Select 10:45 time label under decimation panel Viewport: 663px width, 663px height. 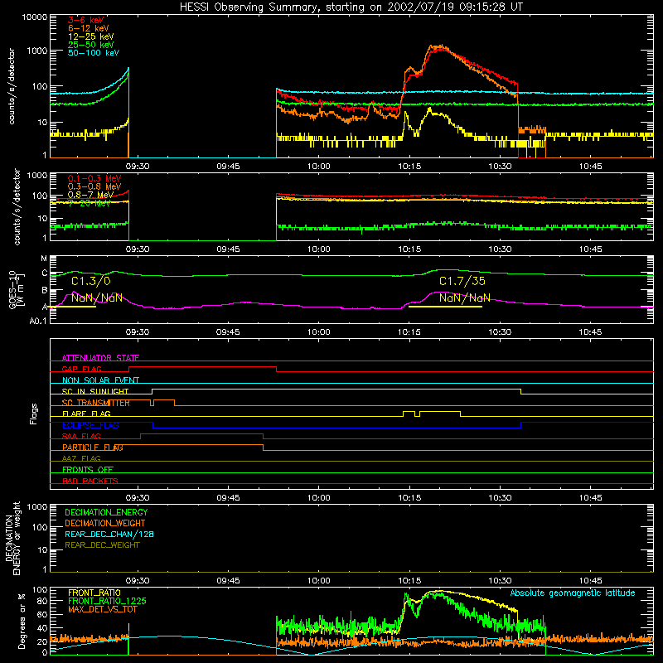click(591, 581)
